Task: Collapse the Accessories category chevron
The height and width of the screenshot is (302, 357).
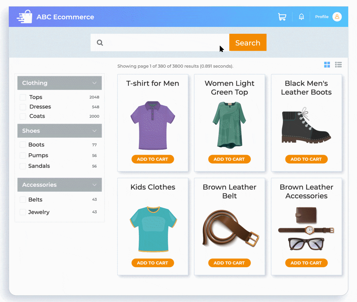Action: point(94,185)
